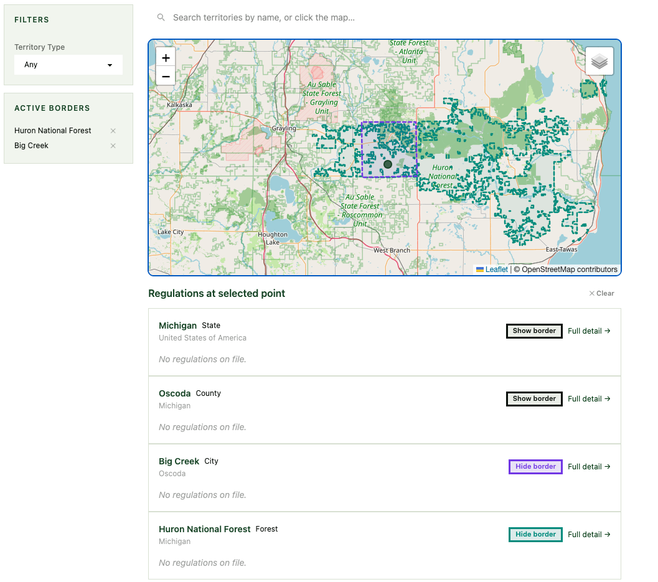658x582 pixels.
Task: Show border for Oscoda county
Action: tap(534, 398)
